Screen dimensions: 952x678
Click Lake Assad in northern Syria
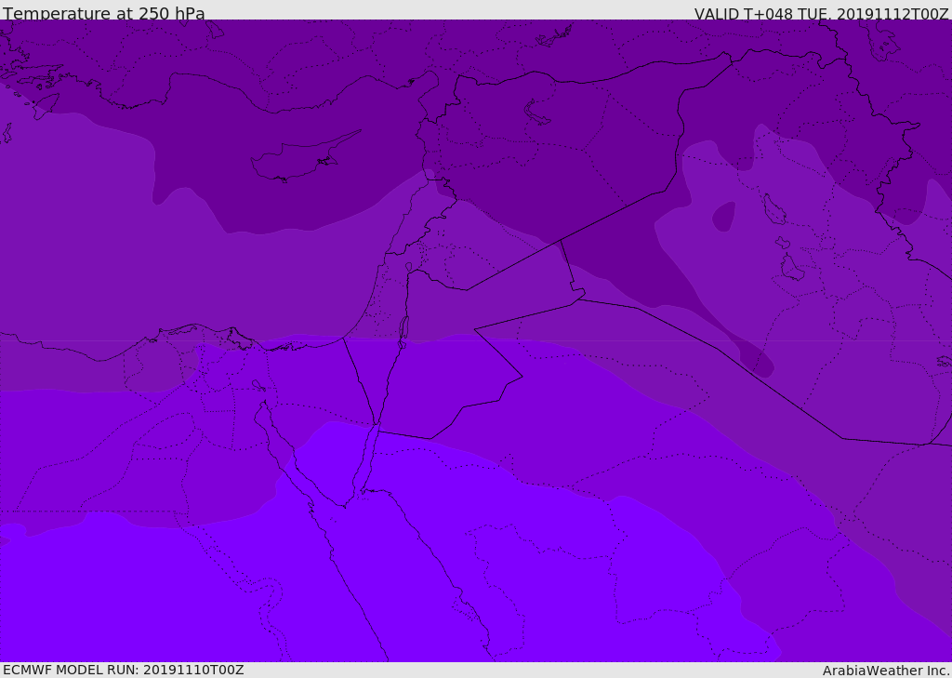tap(537, 113)
